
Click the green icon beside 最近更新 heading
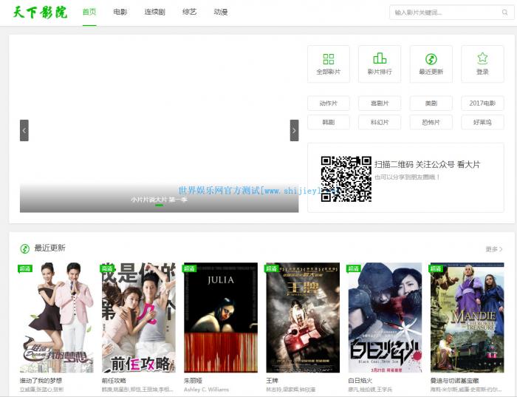pos(24,248)
